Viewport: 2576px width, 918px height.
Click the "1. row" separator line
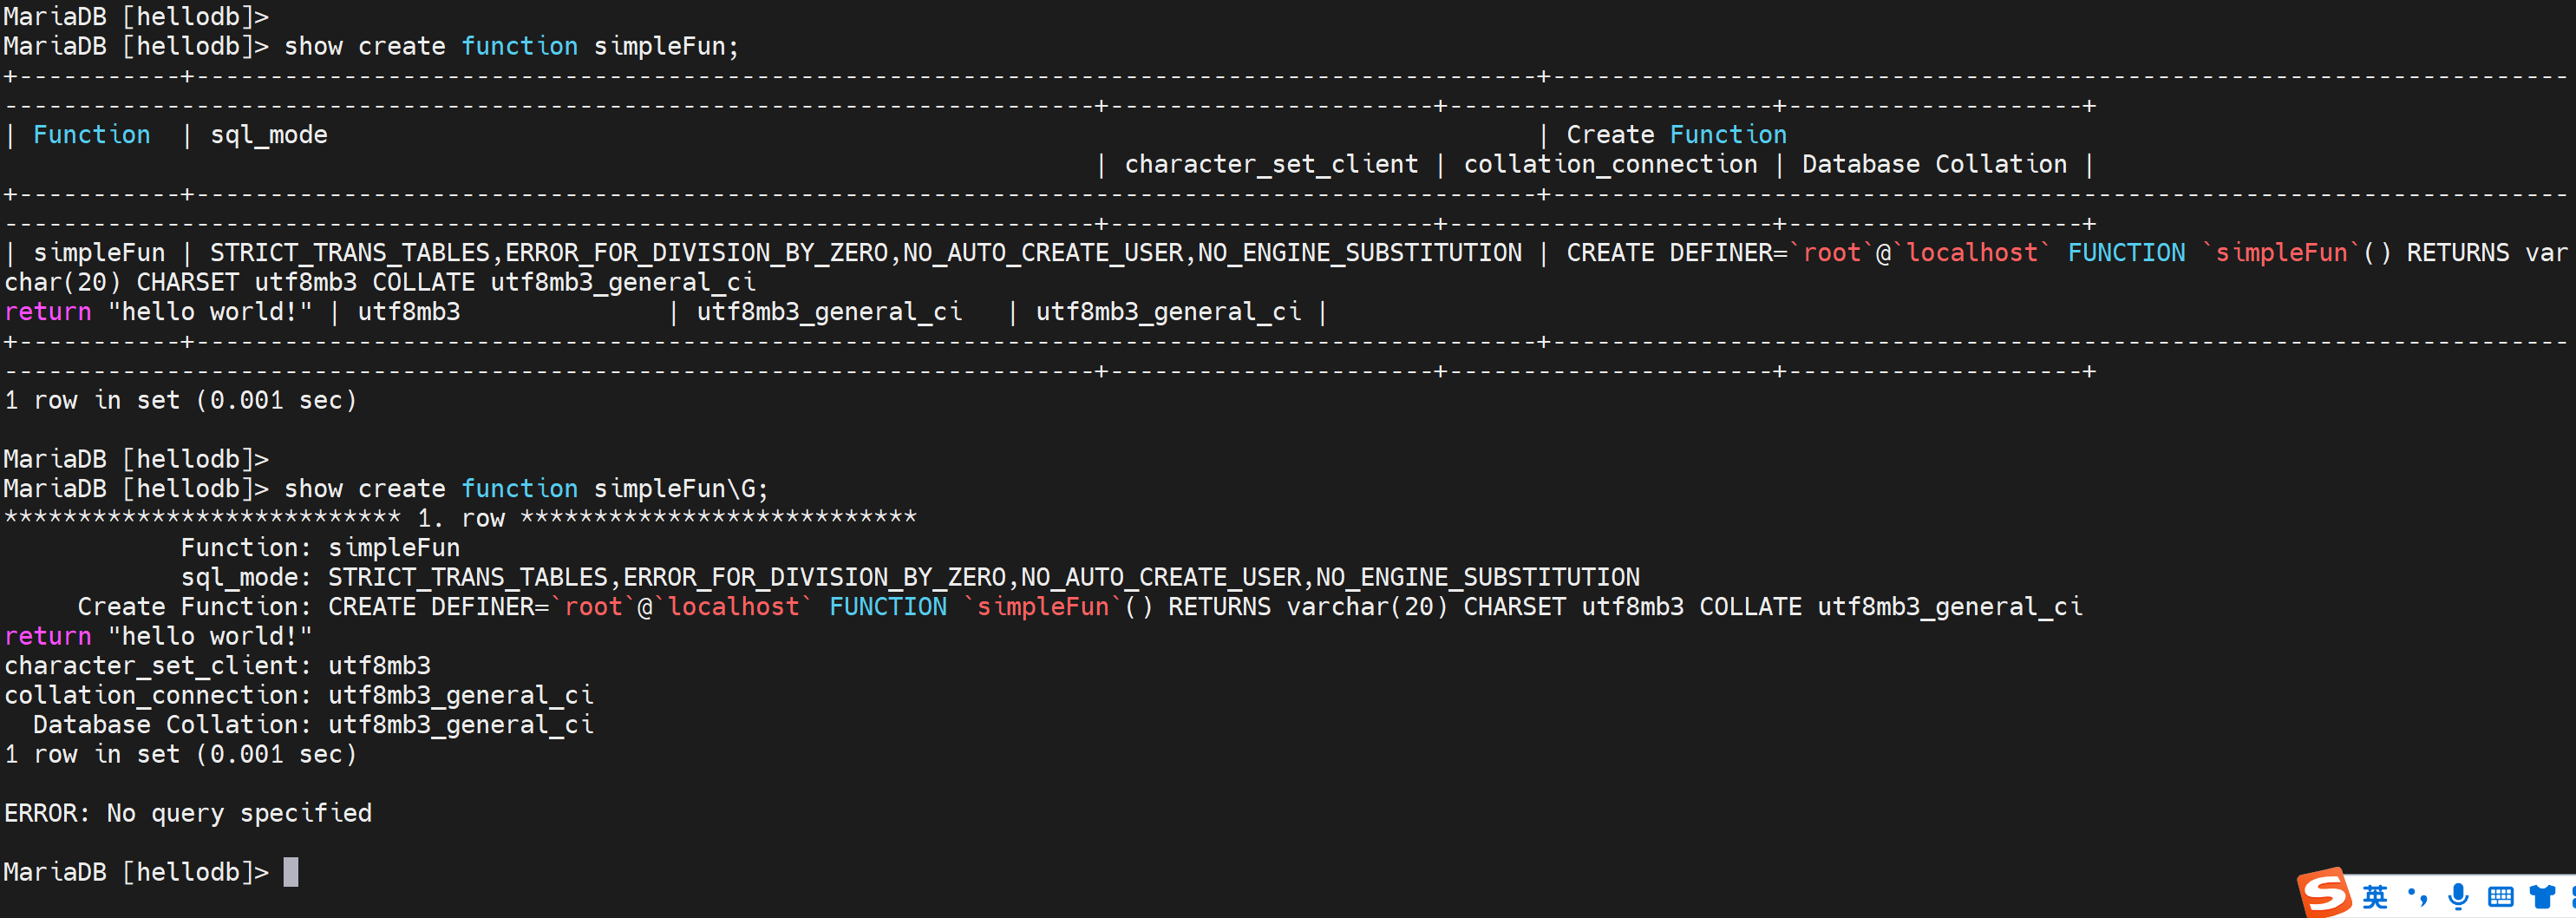461,518
